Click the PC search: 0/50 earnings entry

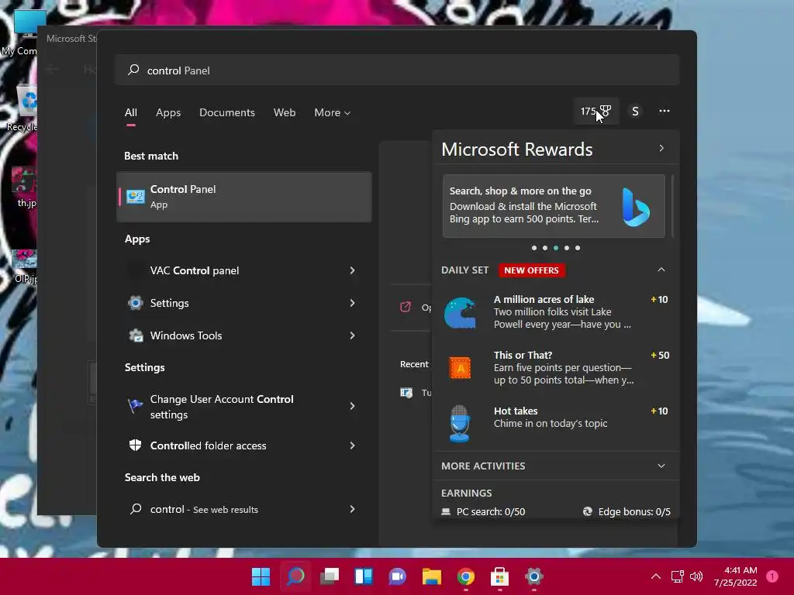coord(483,511)
